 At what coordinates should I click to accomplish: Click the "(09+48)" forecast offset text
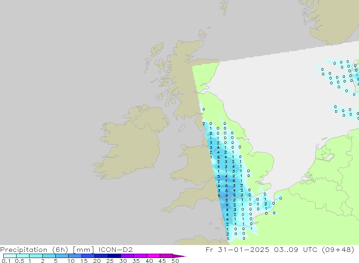click(x=338, y=249)
